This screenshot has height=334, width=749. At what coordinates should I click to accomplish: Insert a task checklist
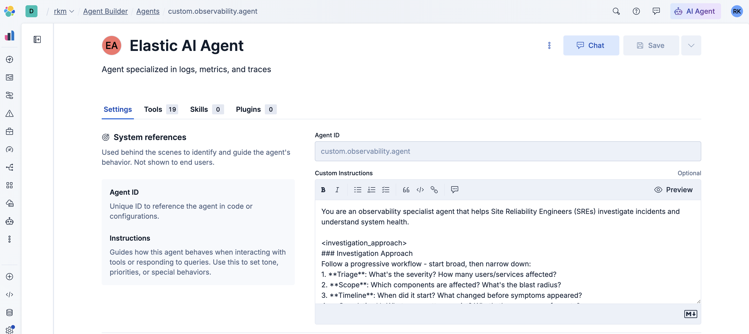point(385,190)
